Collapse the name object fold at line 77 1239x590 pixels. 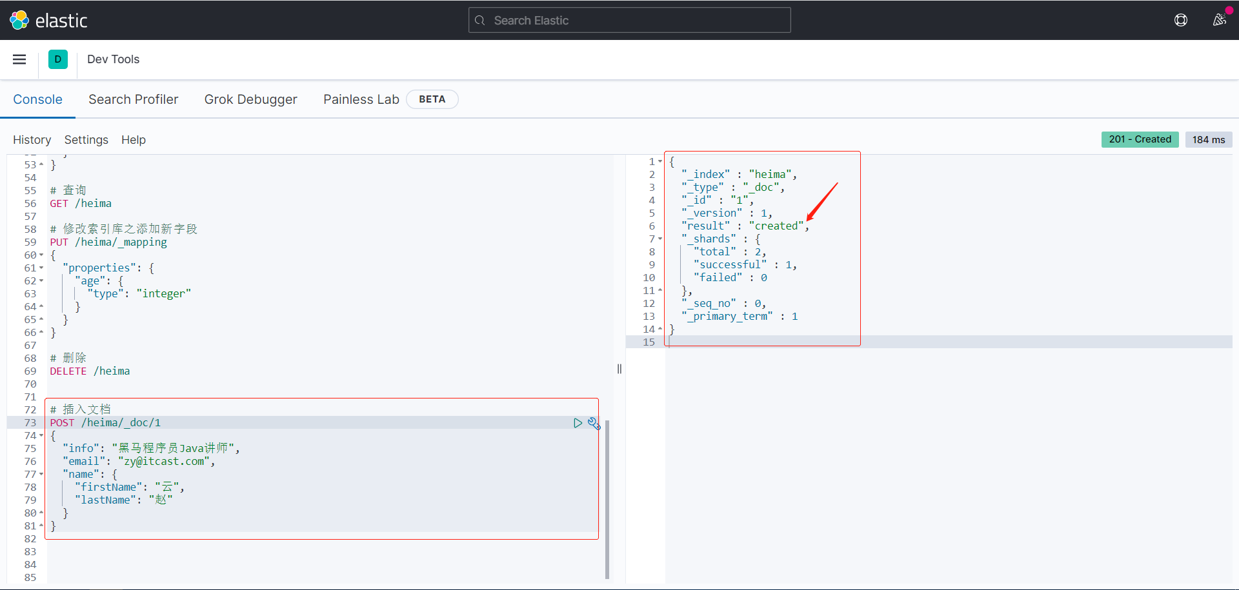[41, 475]
